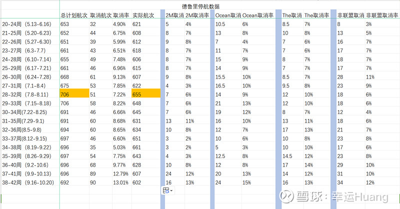
Task: Click the 实际航次 column header
Action: click(x=143, y=15)
